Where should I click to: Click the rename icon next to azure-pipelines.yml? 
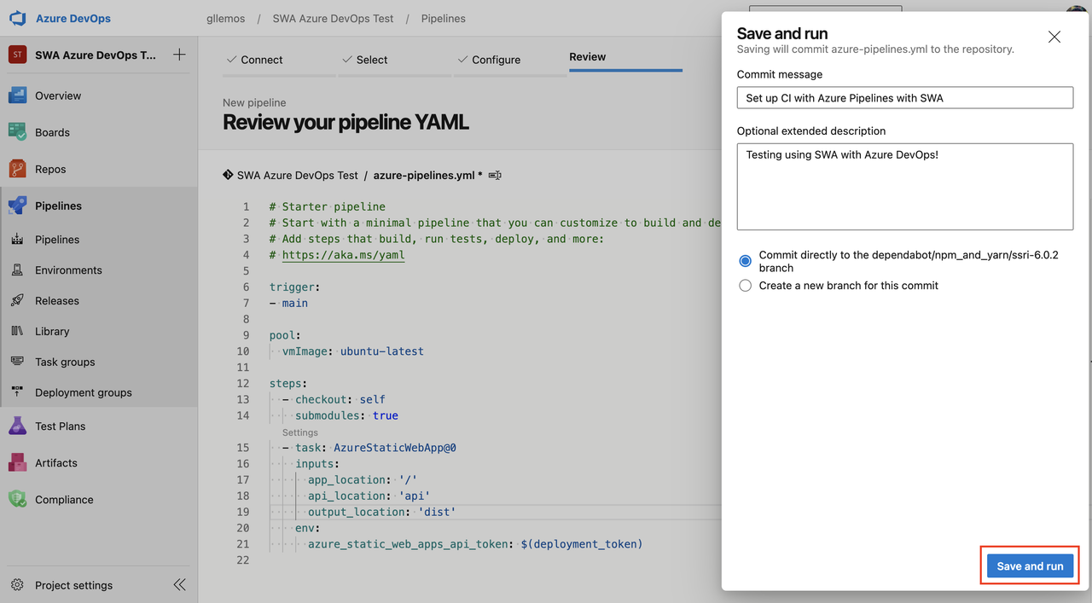click(495, 175)
